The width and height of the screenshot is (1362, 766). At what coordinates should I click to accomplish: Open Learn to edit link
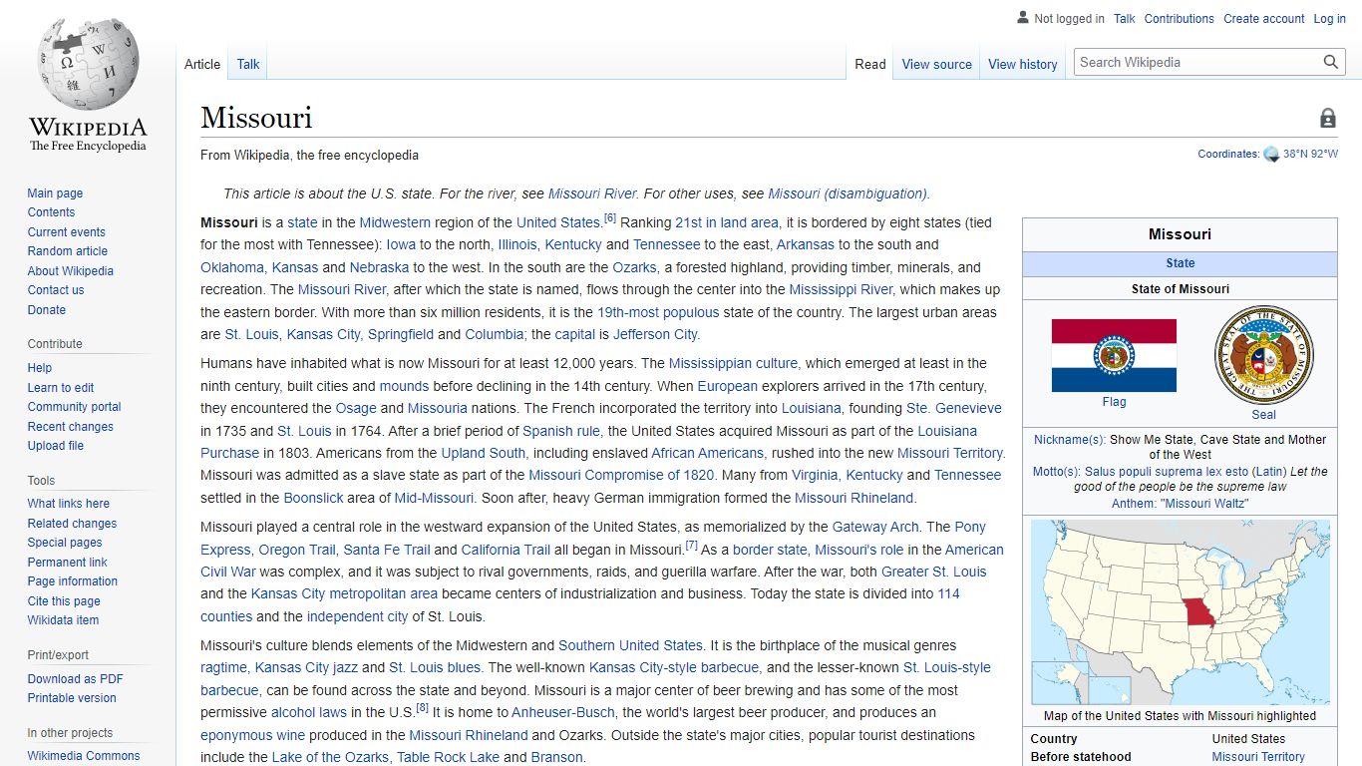61,388
